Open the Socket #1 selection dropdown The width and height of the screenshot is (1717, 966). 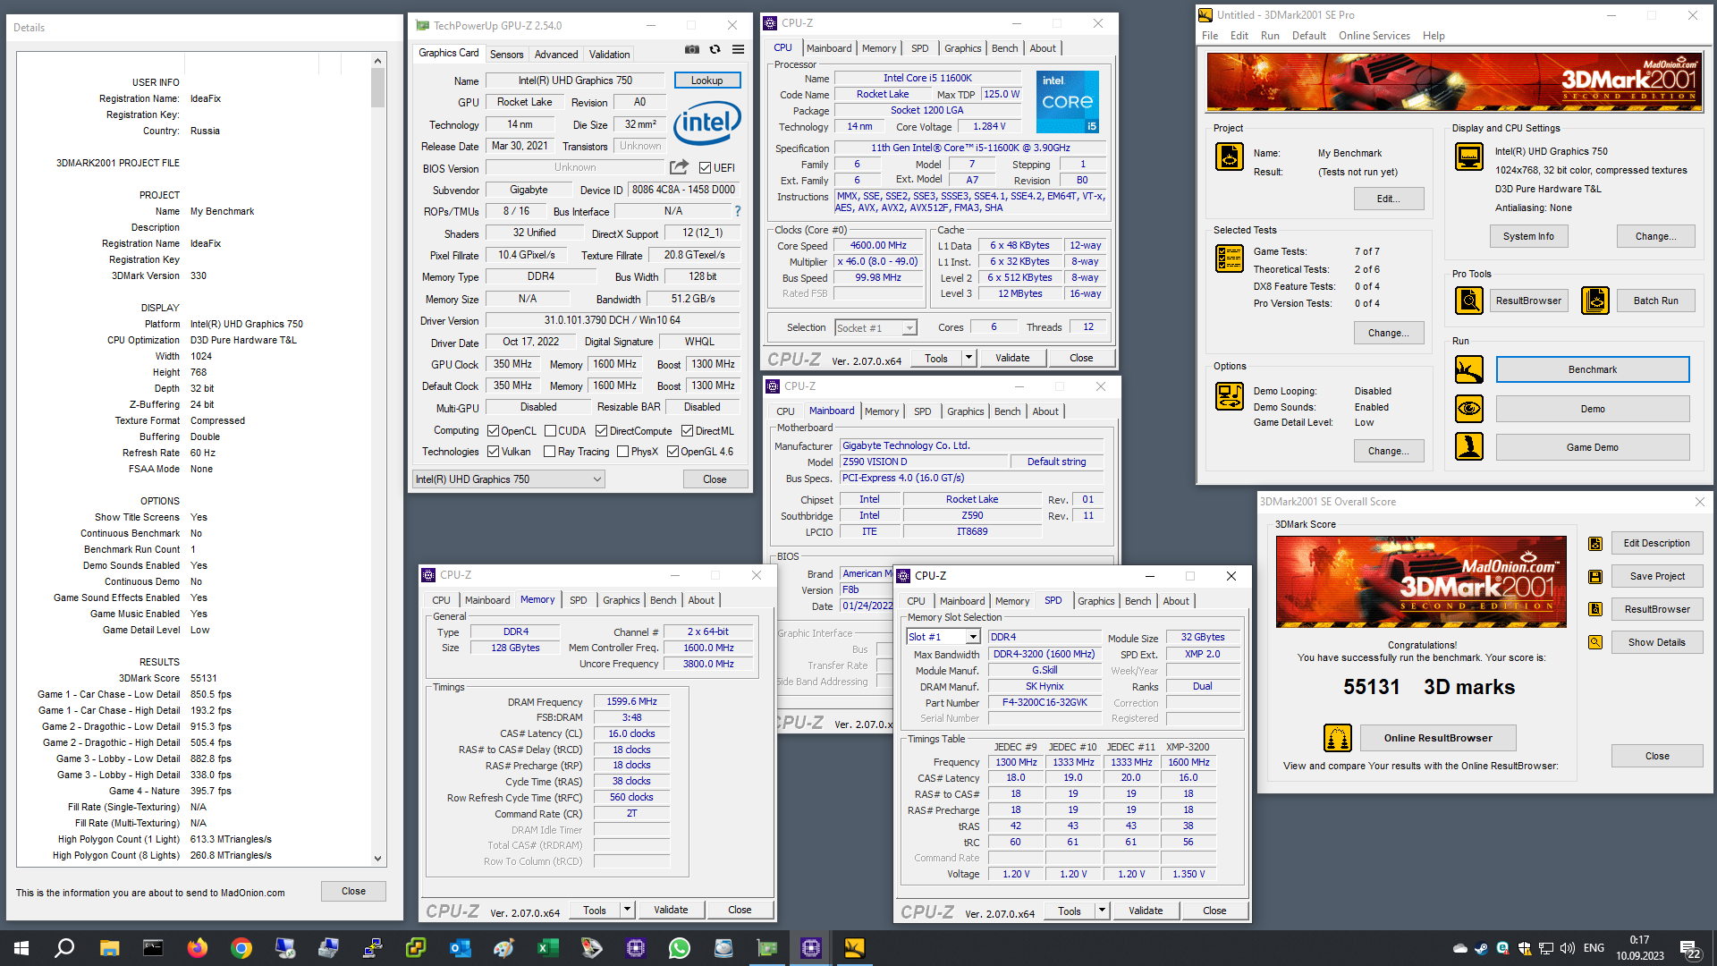coord(875,328)
